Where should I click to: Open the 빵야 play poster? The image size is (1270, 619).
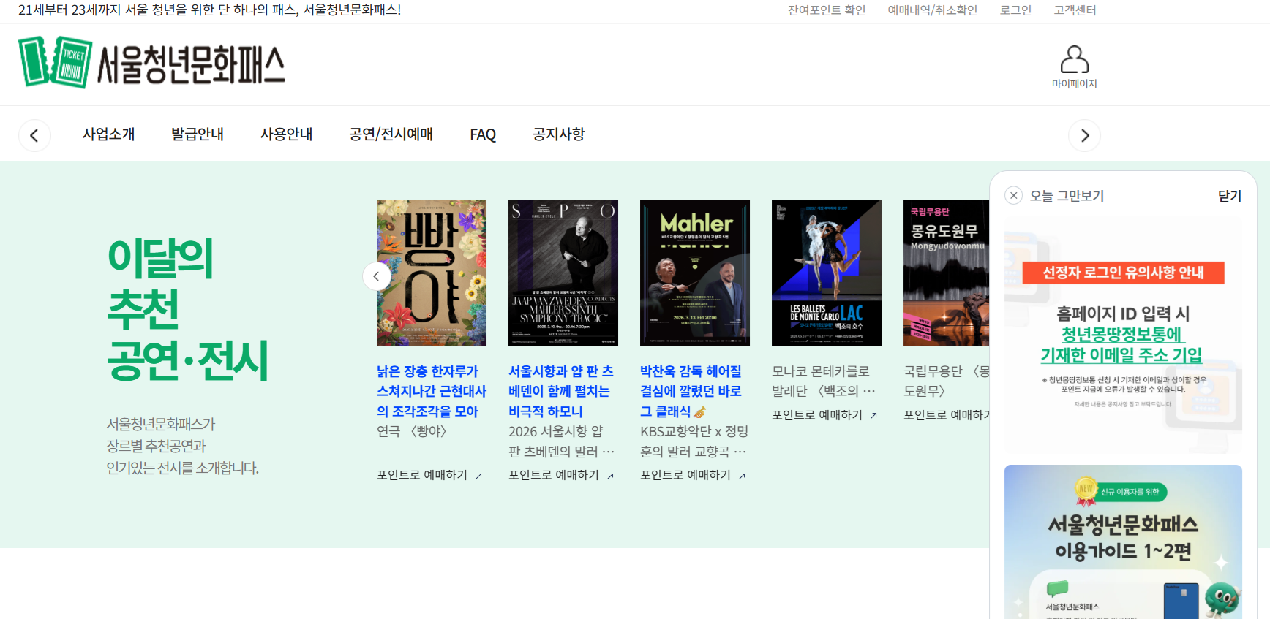coord(432,273)
